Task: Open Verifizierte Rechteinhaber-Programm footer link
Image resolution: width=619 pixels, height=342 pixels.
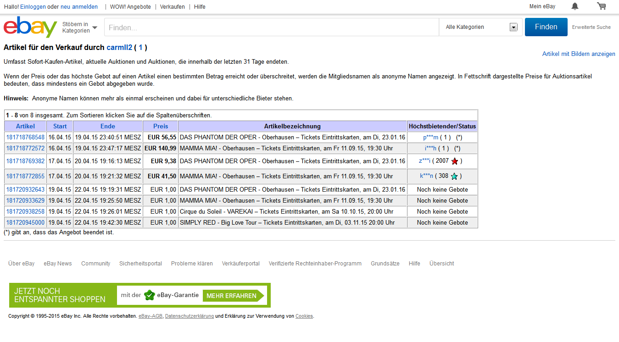Action: tap(315, 264)
